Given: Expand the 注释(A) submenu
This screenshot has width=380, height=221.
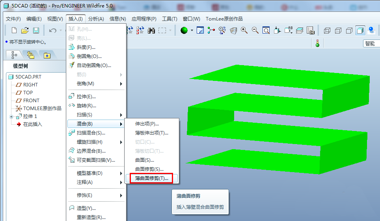Looking at the screenshot, I should pyautogui.click(x=96, y=182).
